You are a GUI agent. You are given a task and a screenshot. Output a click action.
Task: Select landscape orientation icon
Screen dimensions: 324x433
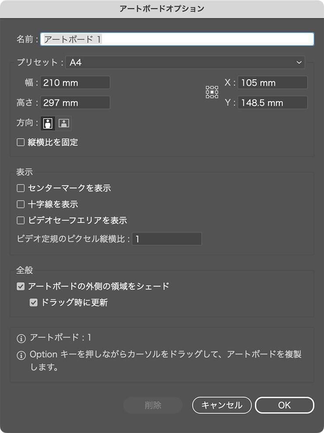coord(64,123)
